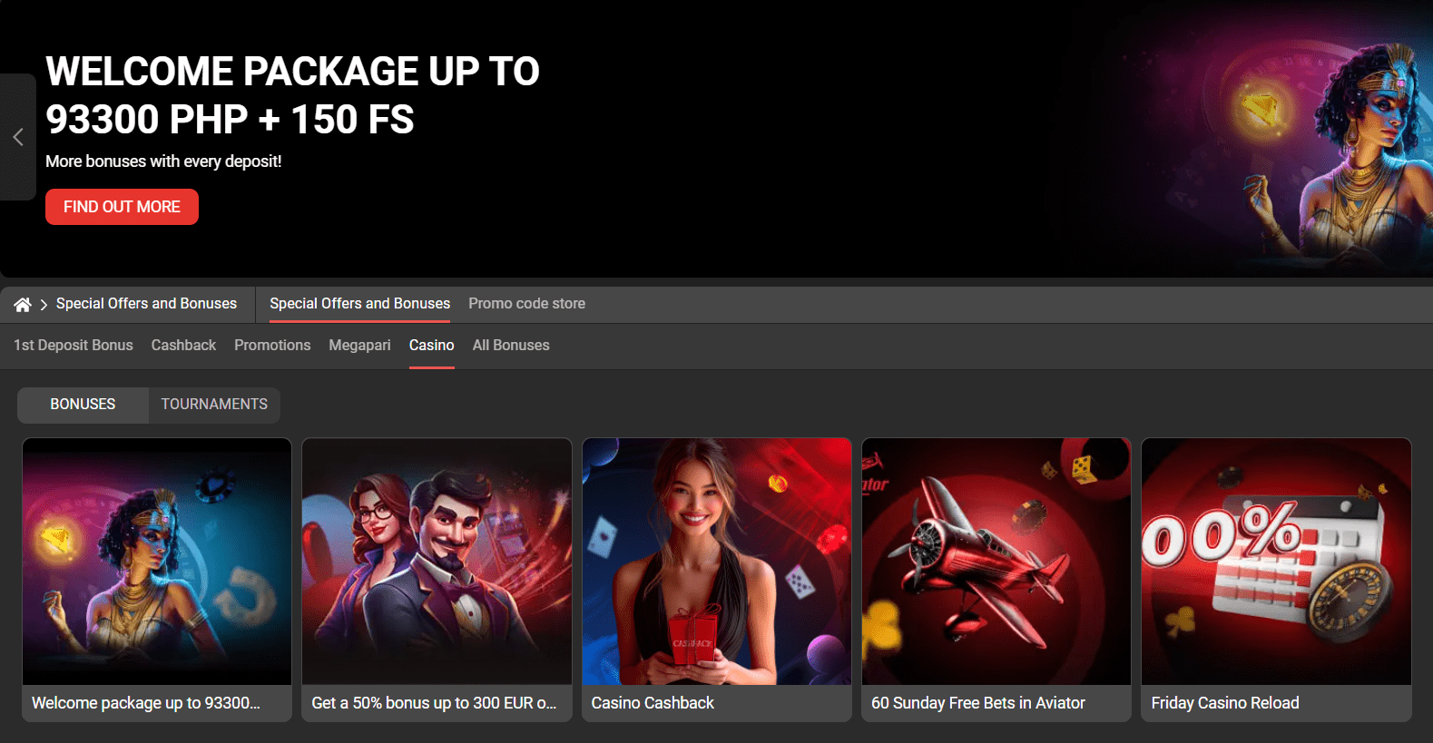The width and height of the screenshot is (1433, 743).
Task: Filter by 1st Deposit Bonus
Action: 74,346
